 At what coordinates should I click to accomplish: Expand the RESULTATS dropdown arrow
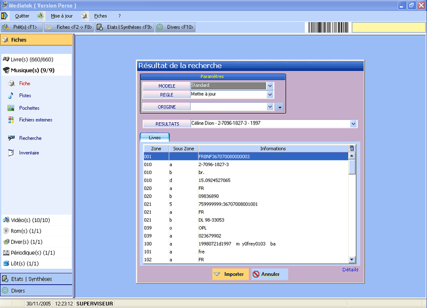point(353,124)
